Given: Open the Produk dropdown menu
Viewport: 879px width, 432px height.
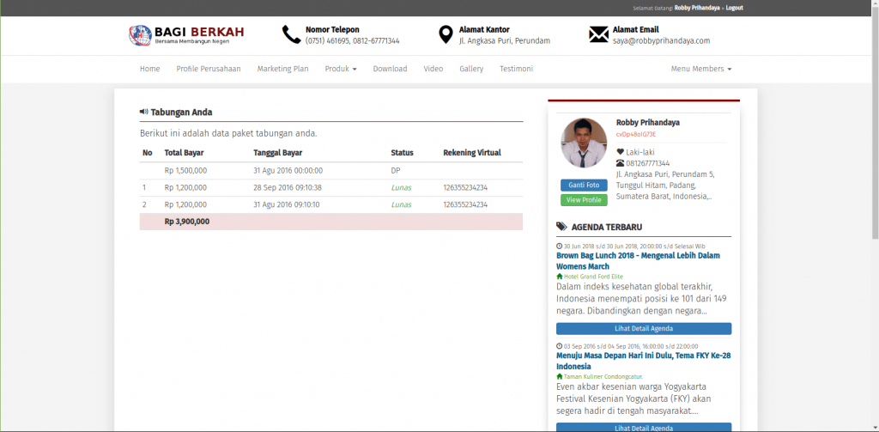Looking at the screenshot, I should [341, 69].
